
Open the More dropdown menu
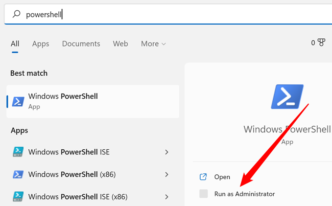[x=153, y=44]
